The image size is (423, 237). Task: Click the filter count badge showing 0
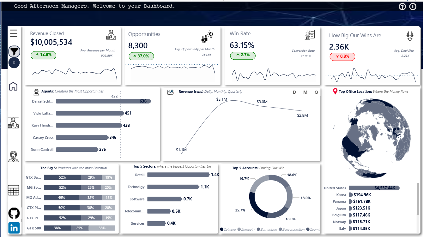coord(14,63)
